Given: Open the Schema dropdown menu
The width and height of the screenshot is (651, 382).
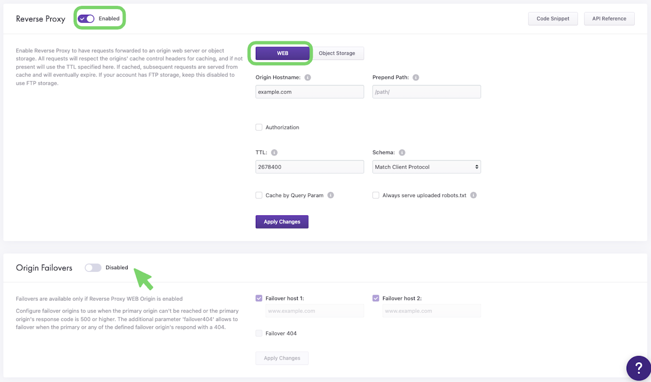Looking at the screenshot, I should 427,167.
